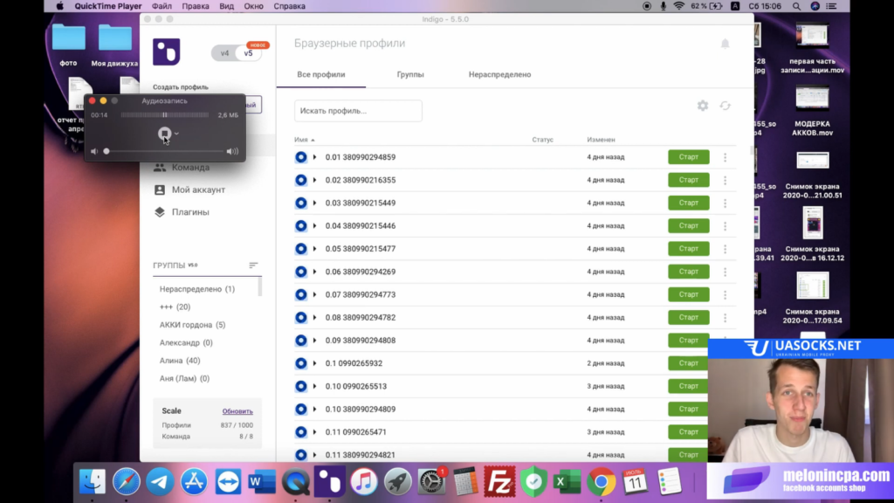
Task: Open Calculator from the dock
Action: point(465,482)
